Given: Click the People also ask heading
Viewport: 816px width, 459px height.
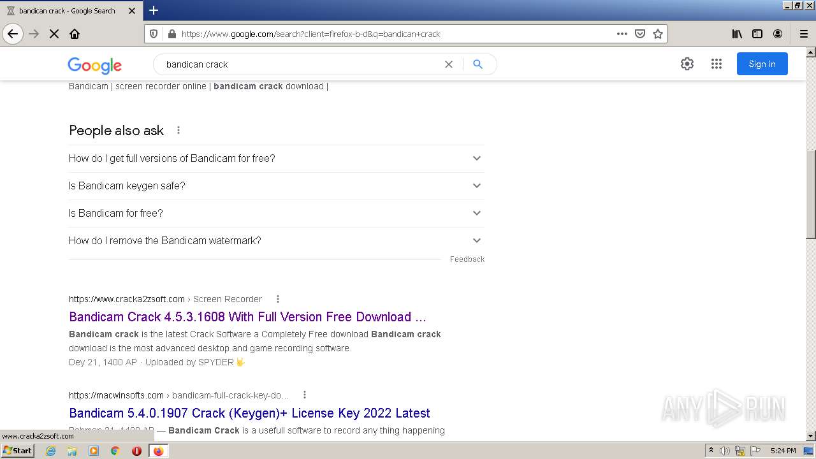Looking at the screenshot, I should click(x=116, y=130).
